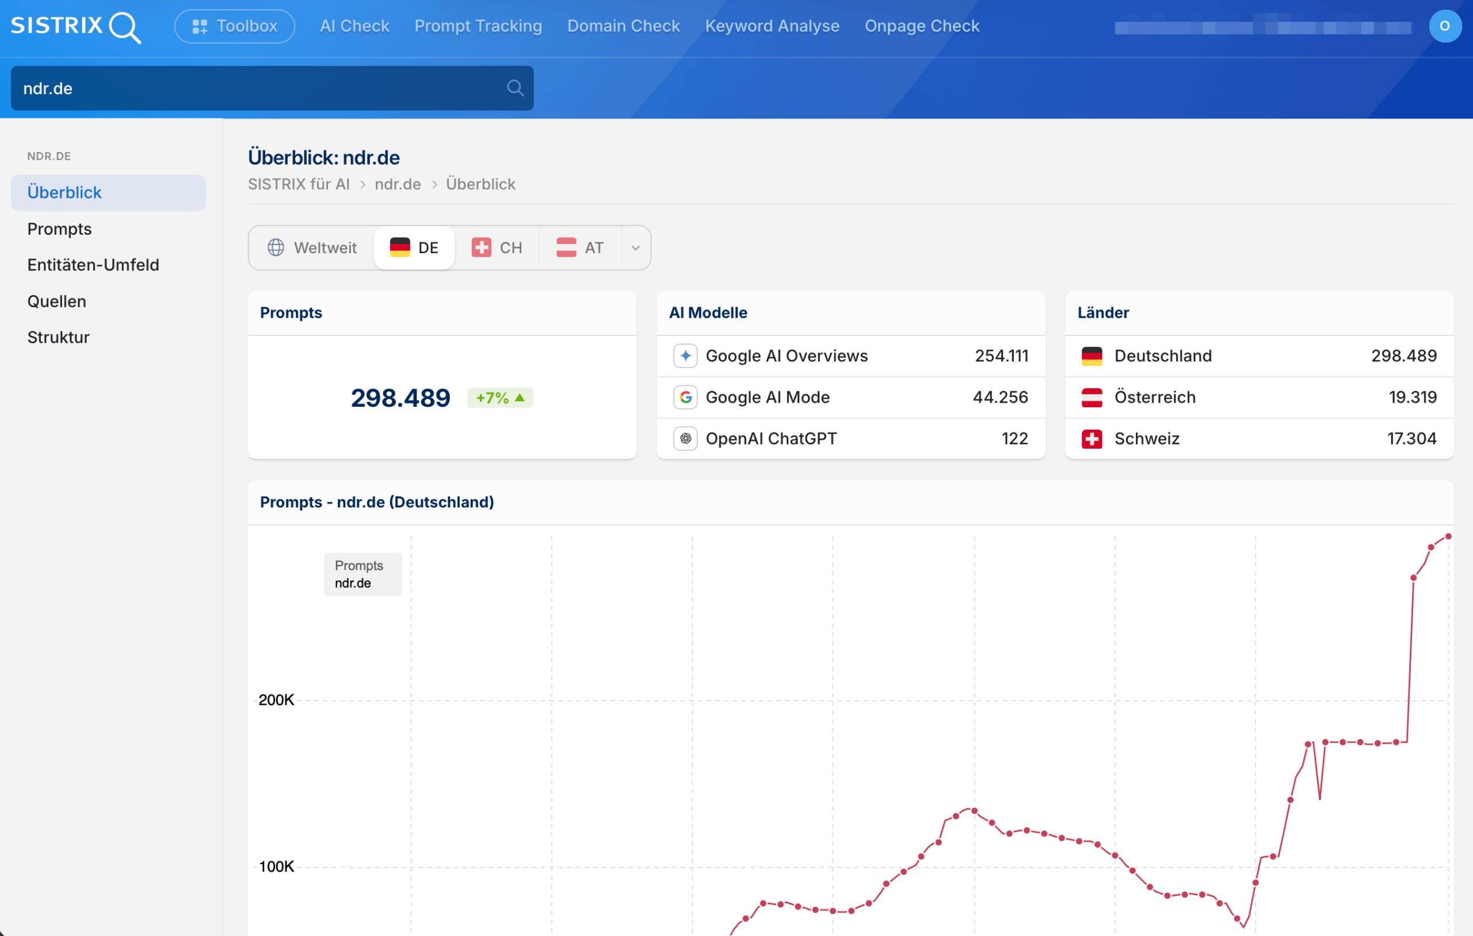The width and height of the screenshot is (1473, 936).
Task: Open Onpage Check in top navigation
Action: coord(922,26)
